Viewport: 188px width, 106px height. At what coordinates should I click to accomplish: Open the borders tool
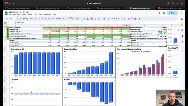tap(95, 19)
